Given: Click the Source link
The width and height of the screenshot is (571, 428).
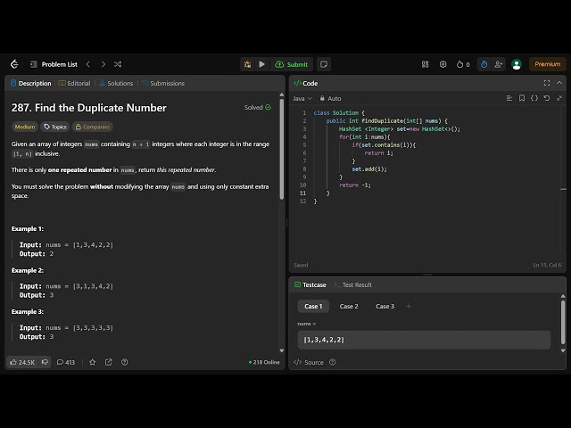Looking at the screenshot, I should pyautogui.click(x=309, y=362).
